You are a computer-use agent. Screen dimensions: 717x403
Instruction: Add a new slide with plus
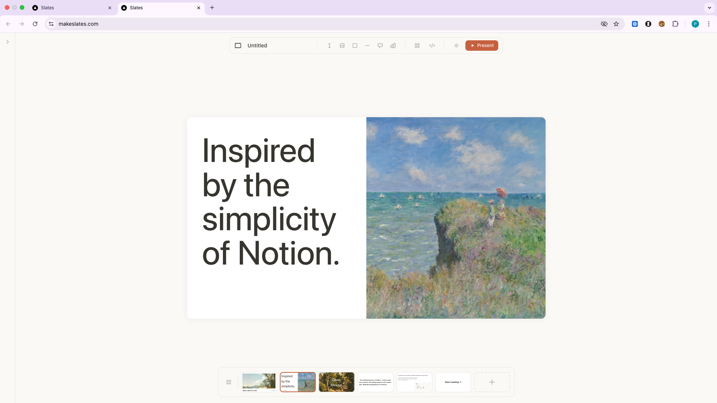point(492,382)
